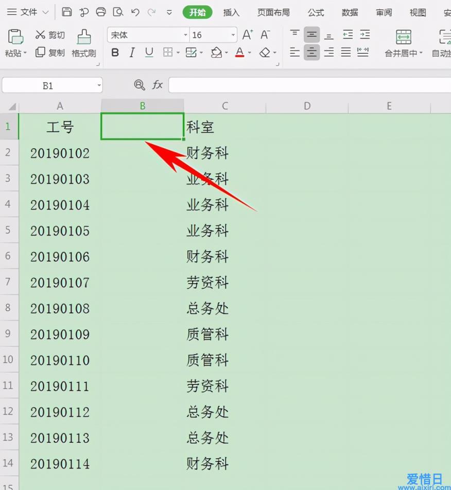This screenshot has width=451, height=490.
Task: Click the Save icon in quick access toolbar
Action: click(x=66, y=12)
